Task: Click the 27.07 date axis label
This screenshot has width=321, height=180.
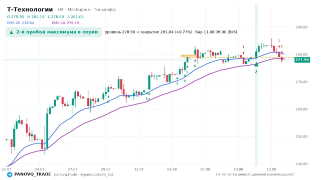Action: 73,169
